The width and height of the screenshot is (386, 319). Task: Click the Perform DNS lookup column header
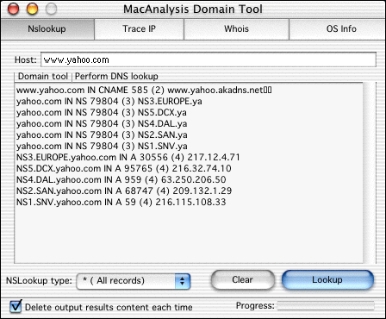(116, 77)
